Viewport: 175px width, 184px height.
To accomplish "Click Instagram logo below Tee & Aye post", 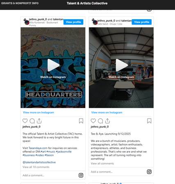I will 149,172.
